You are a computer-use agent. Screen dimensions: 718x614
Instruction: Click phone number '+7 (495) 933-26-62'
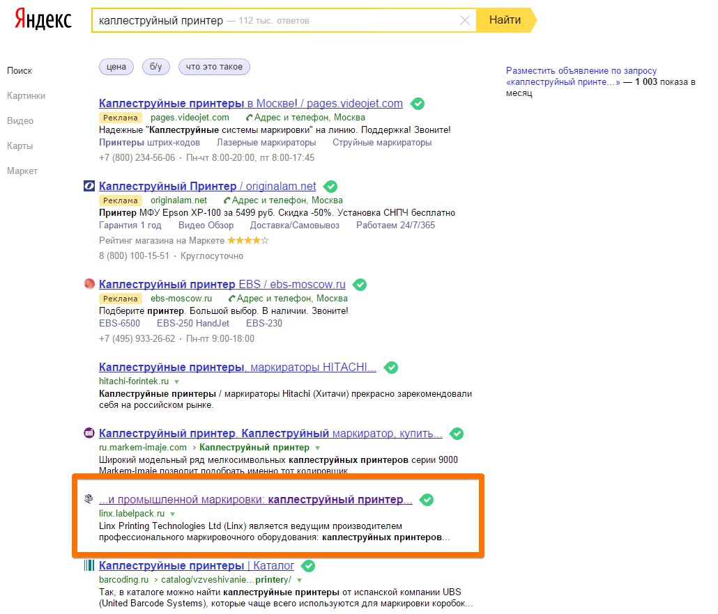(x=137, y=339)
